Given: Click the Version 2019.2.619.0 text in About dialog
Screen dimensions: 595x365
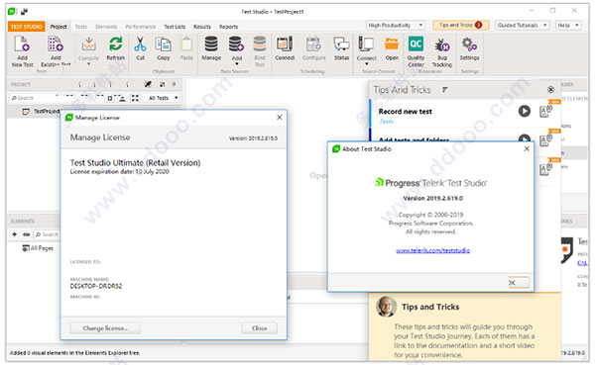Looking at the screenshot, I should pyautogui.click(x=433, y=199).
